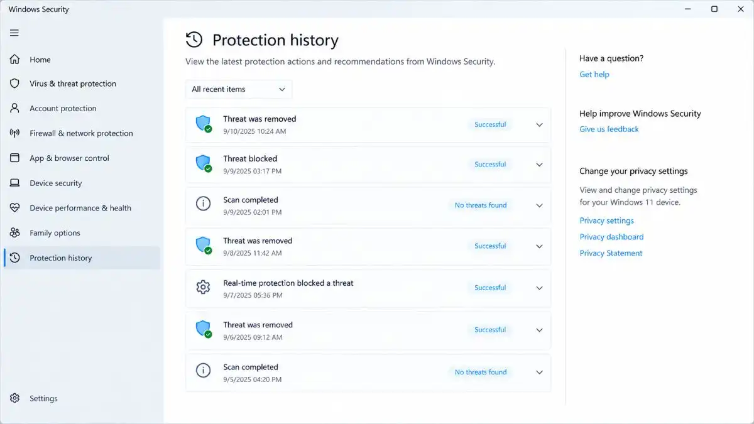Screen dimensions: 754x424
Task: Click the history clock icon beside page title
Action: click(194, 40)
